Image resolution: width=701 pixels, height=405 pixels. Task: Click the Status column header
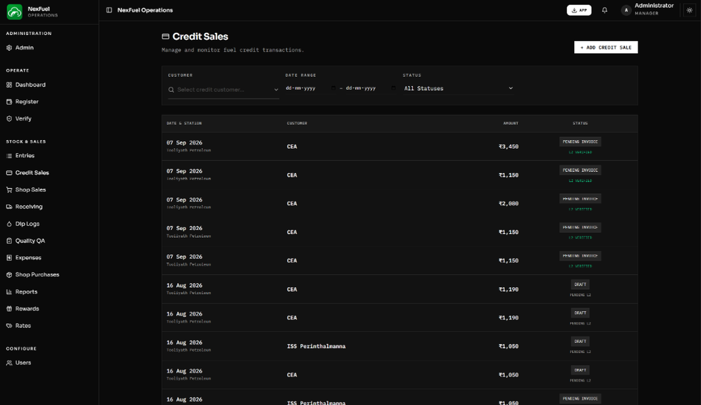(x=580, y=123)
